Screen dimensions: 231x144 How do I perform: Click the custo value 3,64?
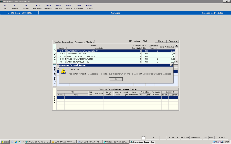(x=173, y=54)
